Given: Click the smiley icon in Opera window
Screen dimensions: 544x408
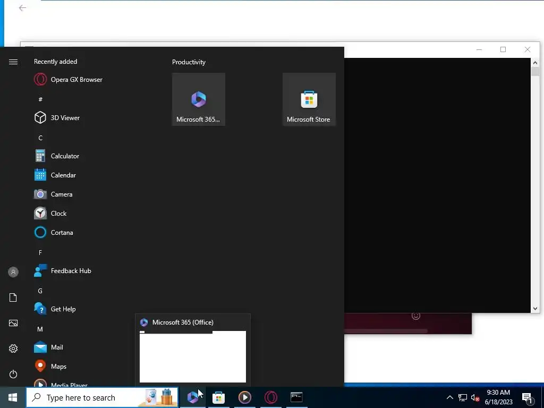Looking at the screenshot, I should (x=415, y=316).
